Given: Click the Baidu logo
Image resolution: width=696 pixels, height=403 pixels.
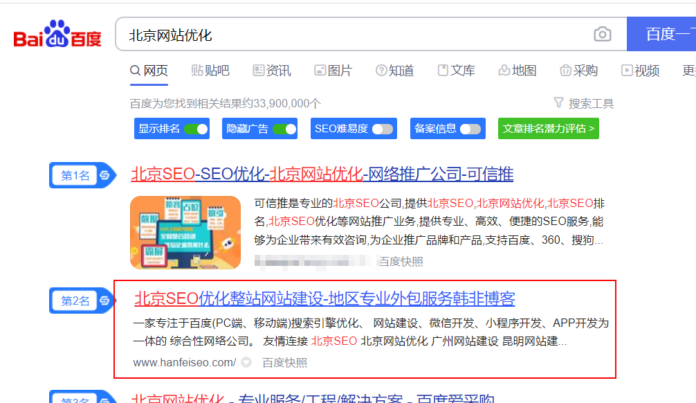Looking at the screenshot, I should [57, 34].
